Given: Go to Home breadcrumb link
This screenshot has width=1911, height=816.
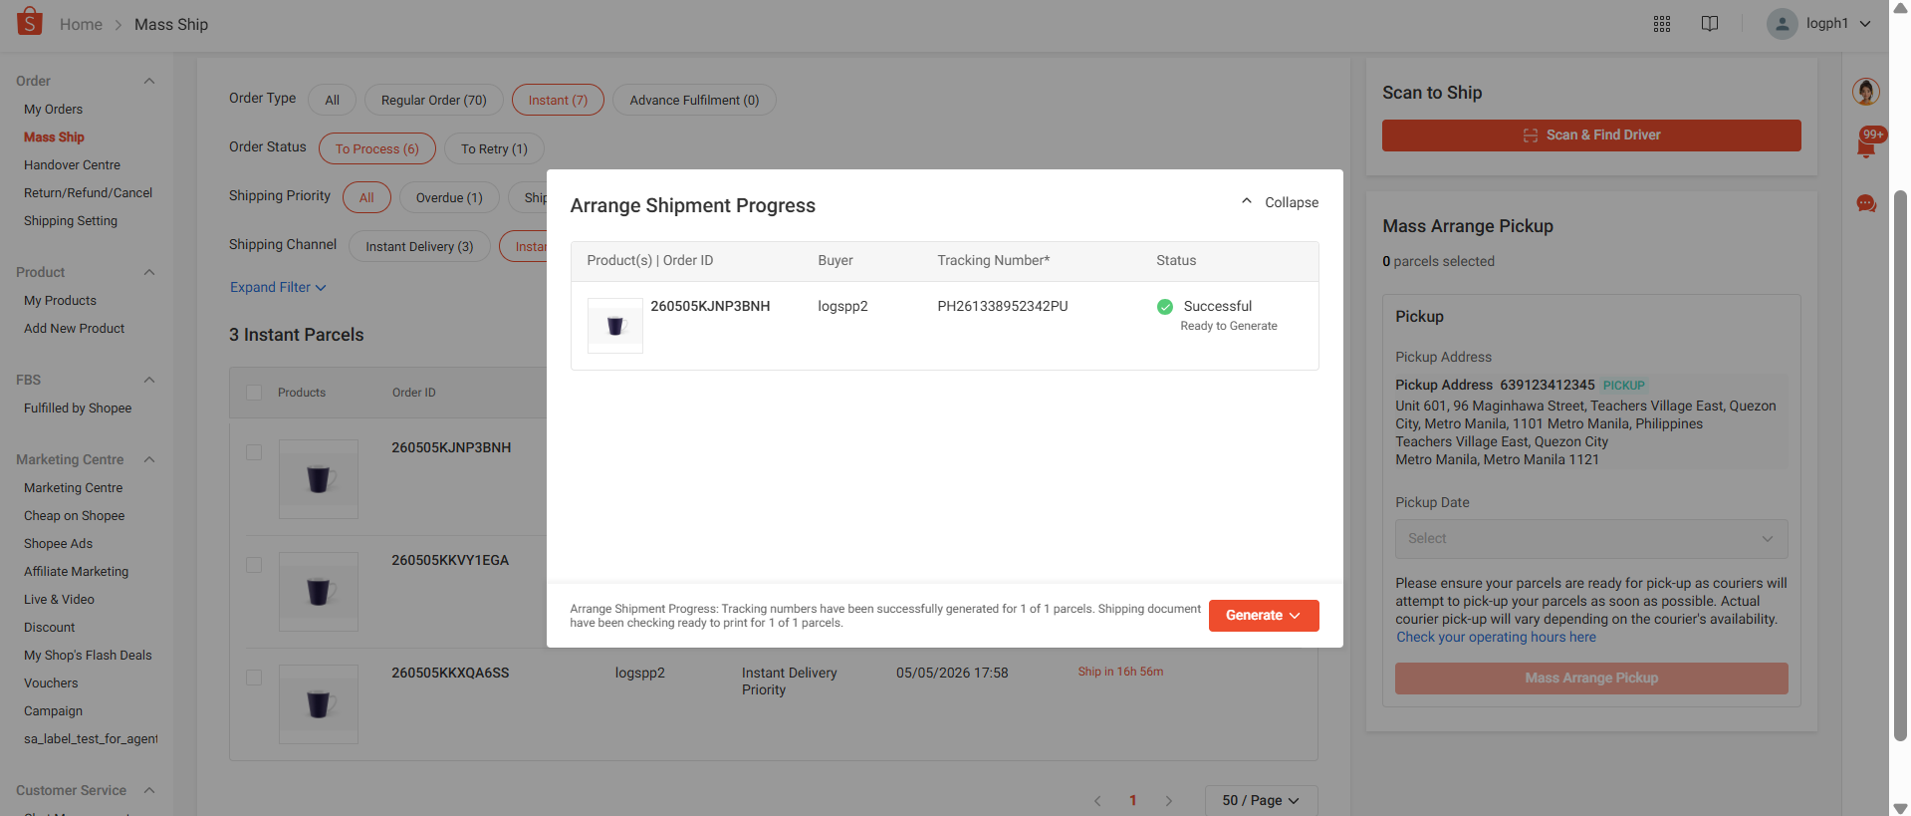Looking at the screenshot, I should 81,24.
